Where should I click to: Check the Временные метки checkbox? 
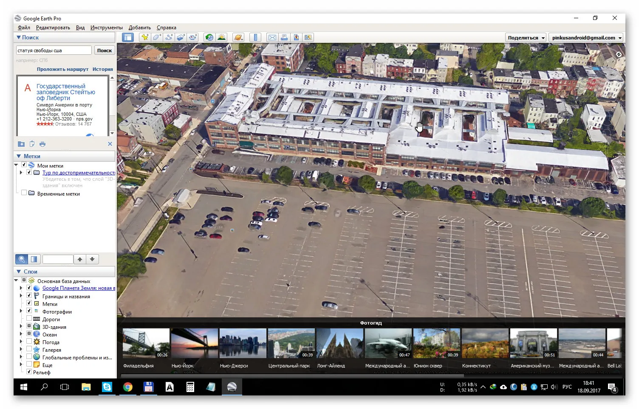(24, 193)
